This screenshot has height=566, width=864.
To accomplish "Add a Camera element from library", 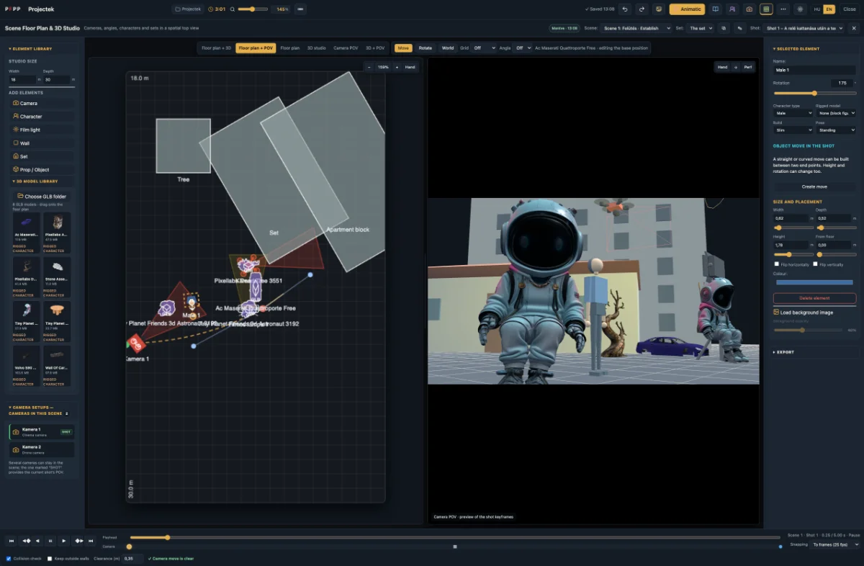I will [42, 103].
